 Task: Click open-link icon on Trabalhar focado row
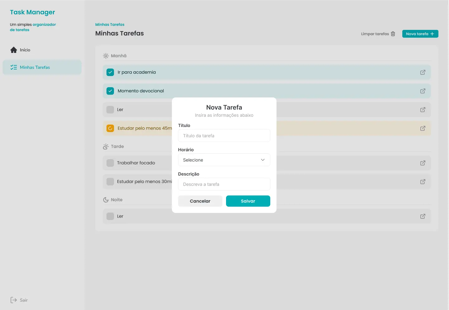(423, 163)
